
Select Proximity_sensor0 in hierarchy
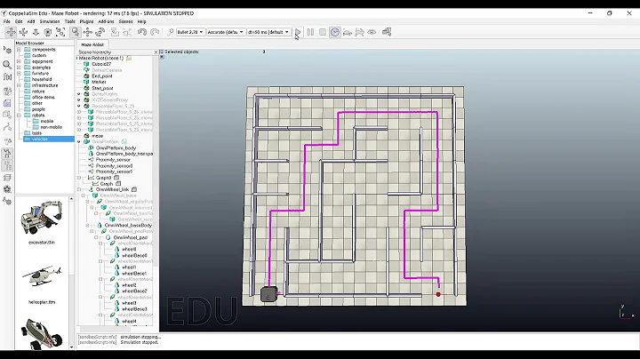[115, 165]
